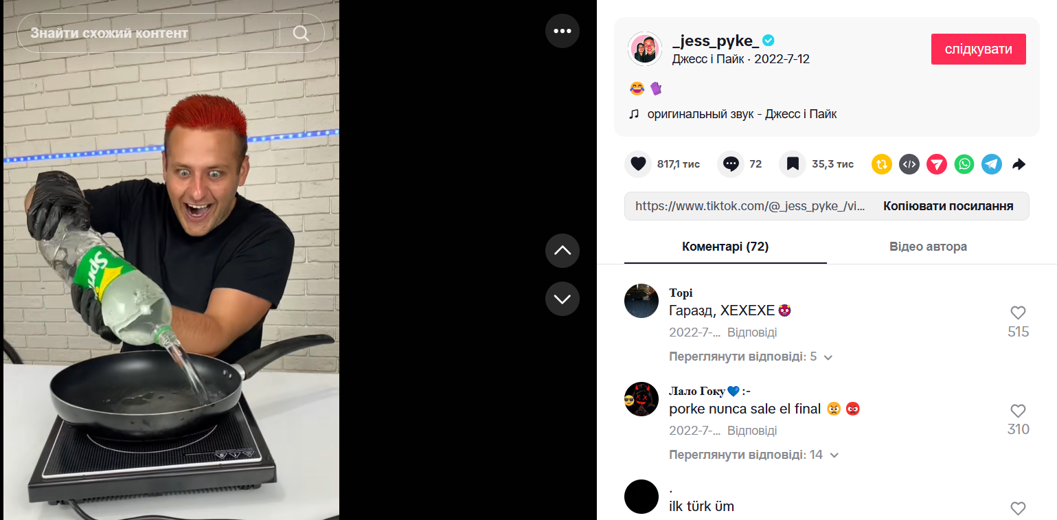Repost the video using yellow repost icon
The image size is (1057, 520).
coord(882,164)
